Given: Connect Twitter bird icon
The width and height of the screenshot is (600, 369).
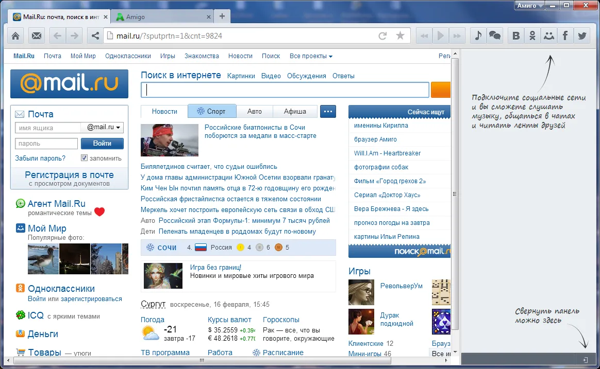Looking at the screenshot, I should [582, 36].
